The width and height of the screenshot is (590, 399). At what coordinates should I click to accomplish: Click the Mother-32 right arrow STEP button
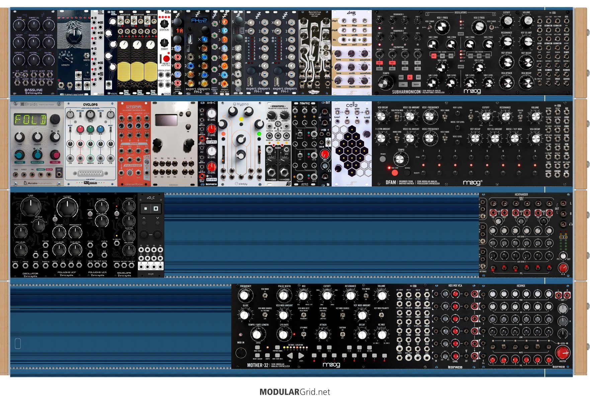[x=301, y=356]
